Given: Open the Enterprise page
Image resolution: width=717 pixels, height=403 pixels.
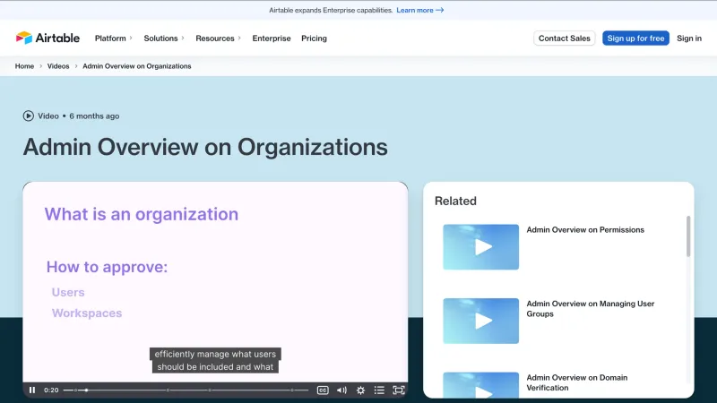Looking at the screenshot, I should tap(272, 39).
